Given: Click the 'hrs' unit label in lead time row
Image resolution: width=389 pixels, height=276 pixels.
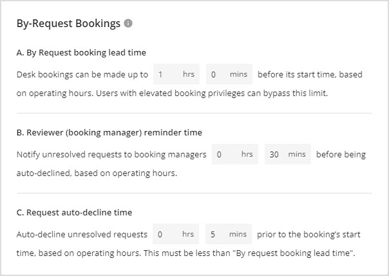Looking at the screenshot, I should point(188,74).
